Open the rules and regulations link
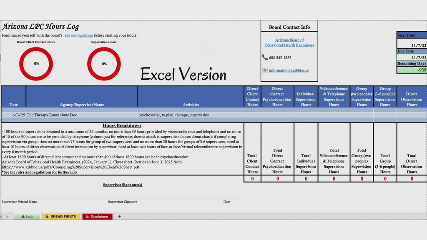This screenshot has height=240, width=427. (x=78, y=35)
